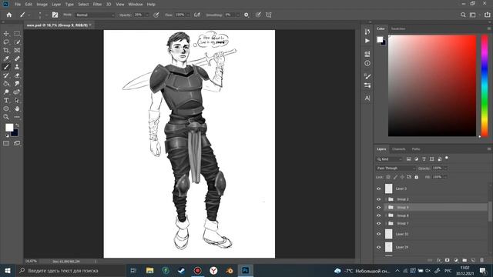493x277 pixels.
Task: Select the Crop tool
Action: 6,50
